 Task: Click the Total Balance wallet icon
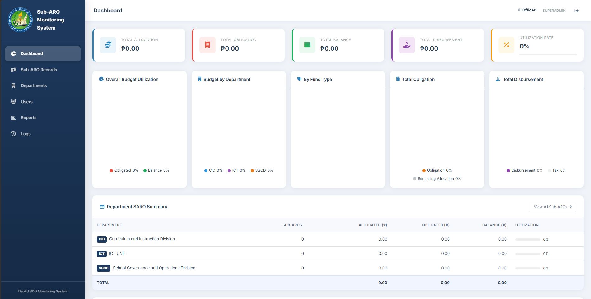point(307,45)
